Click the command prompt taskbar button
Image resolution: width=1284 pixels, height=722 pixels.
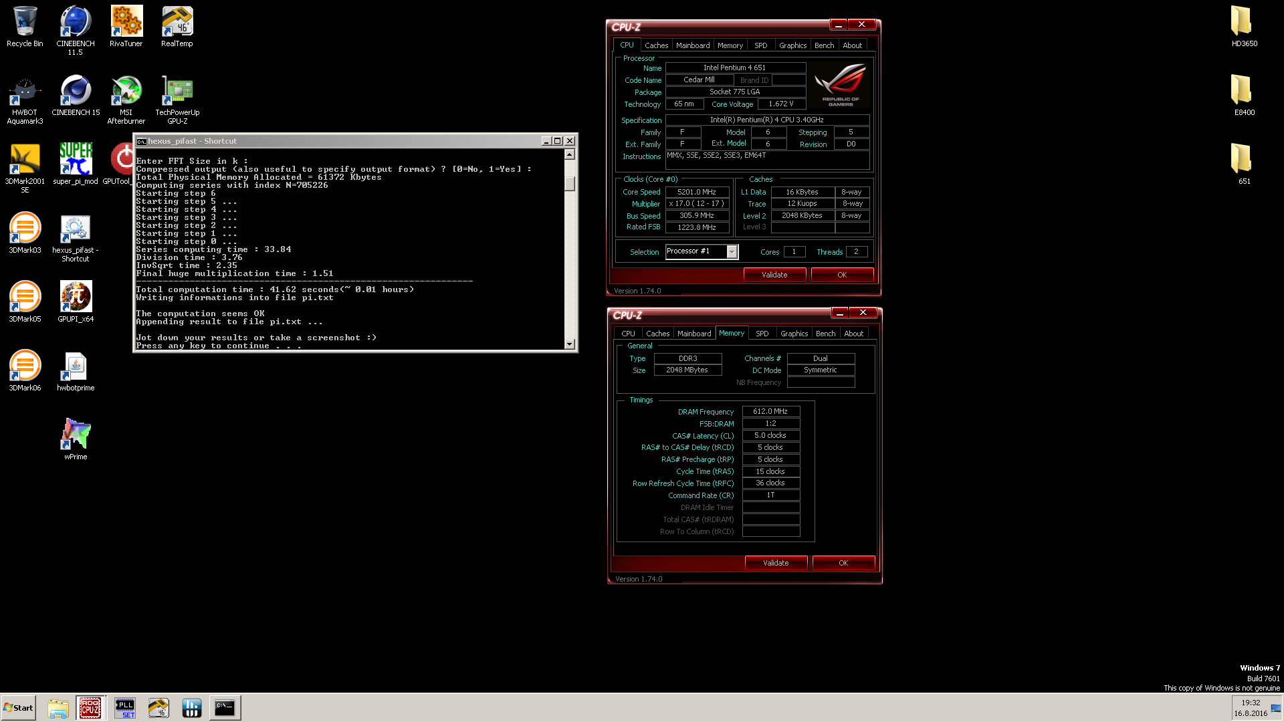point(225,708)
